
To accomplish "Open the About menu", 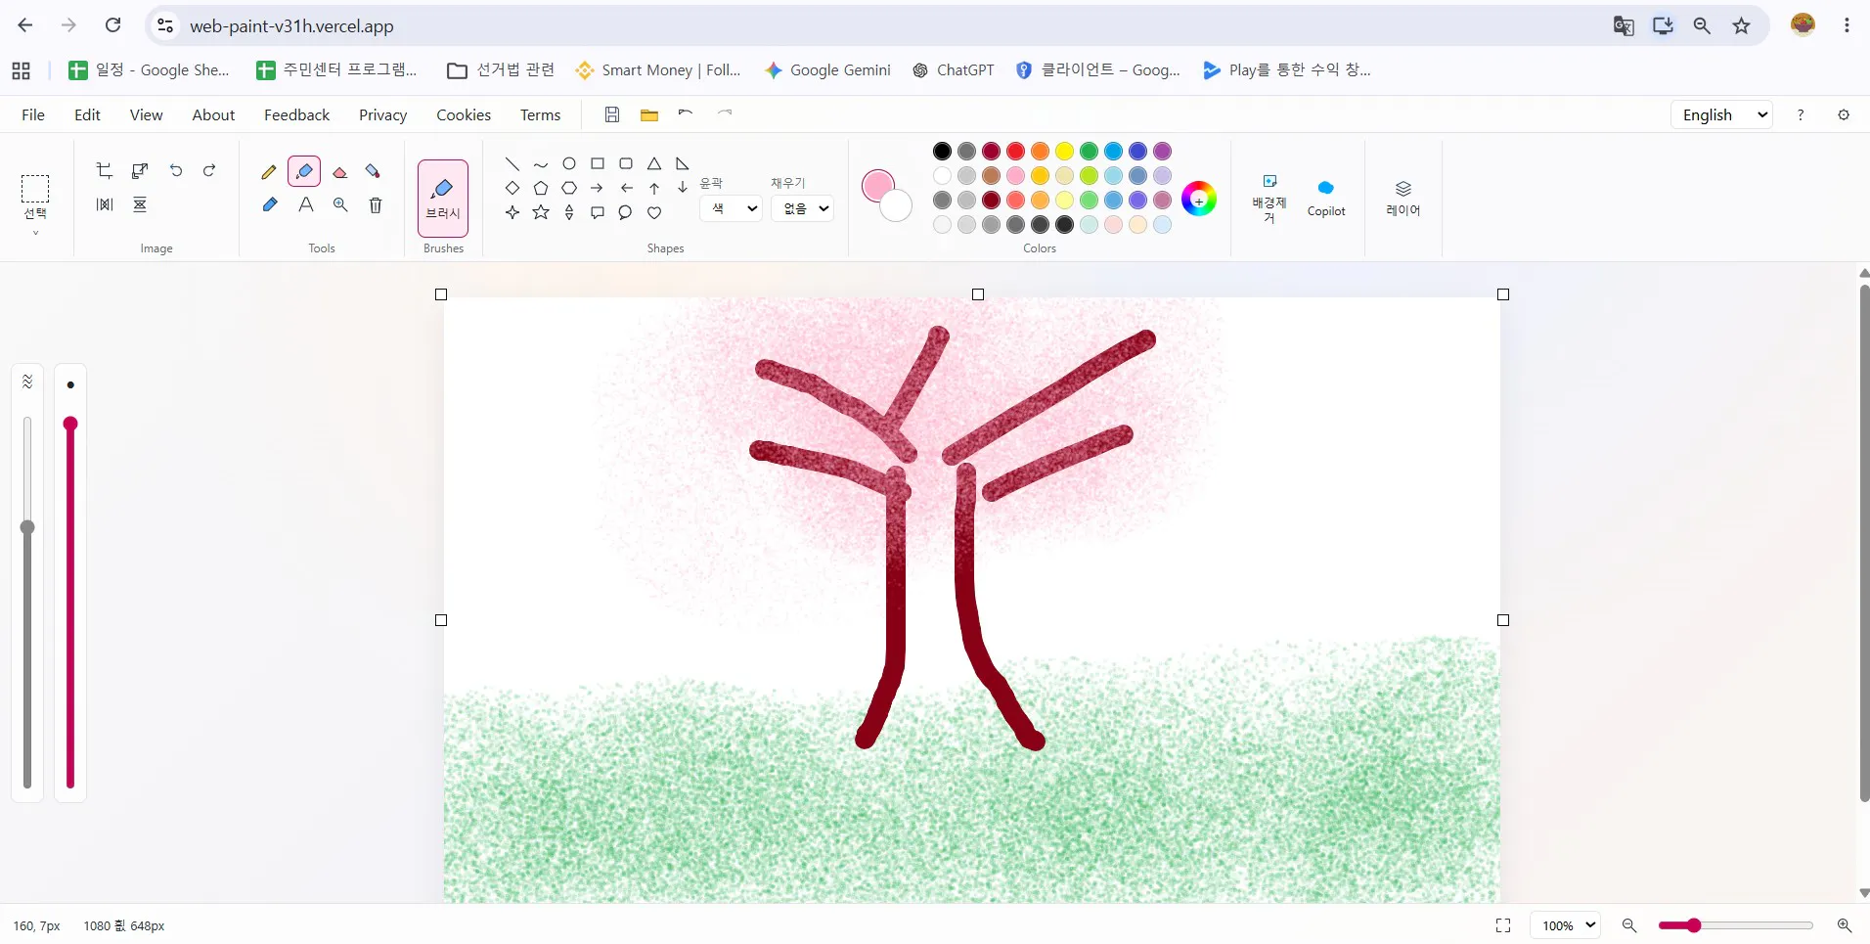I will point(213,114).
